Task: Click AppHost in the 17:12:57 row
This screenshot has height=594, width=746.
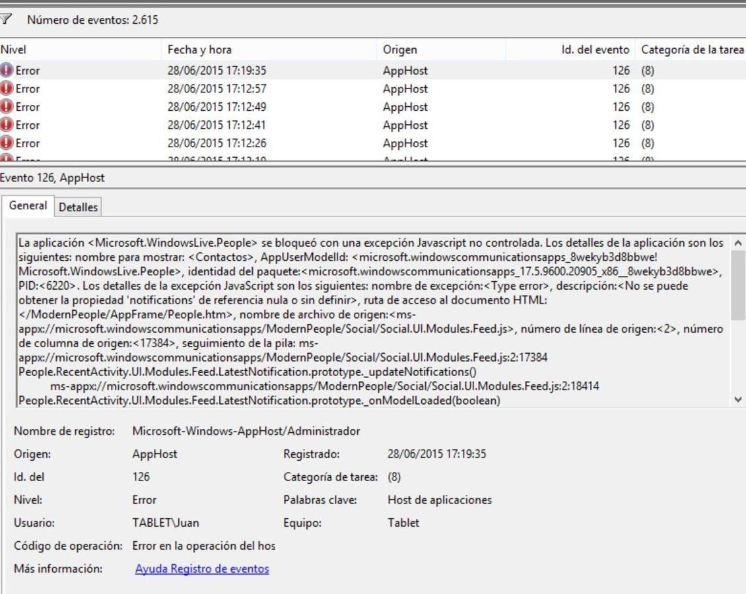Action: pyautogui.click(x=405, y=89)
